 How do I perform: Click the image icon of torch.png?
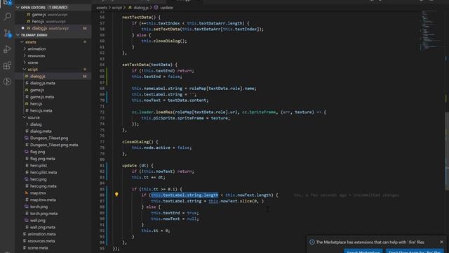tap(27, 207)
